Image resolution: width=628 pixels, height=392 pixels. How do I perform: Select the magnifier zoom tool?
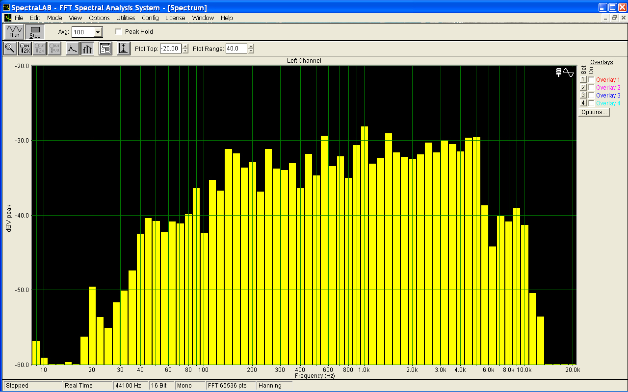click(10, 49)
